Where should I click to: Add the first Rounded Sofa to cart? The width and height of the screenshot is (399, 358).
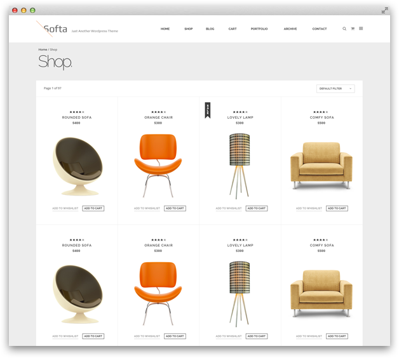93,208
